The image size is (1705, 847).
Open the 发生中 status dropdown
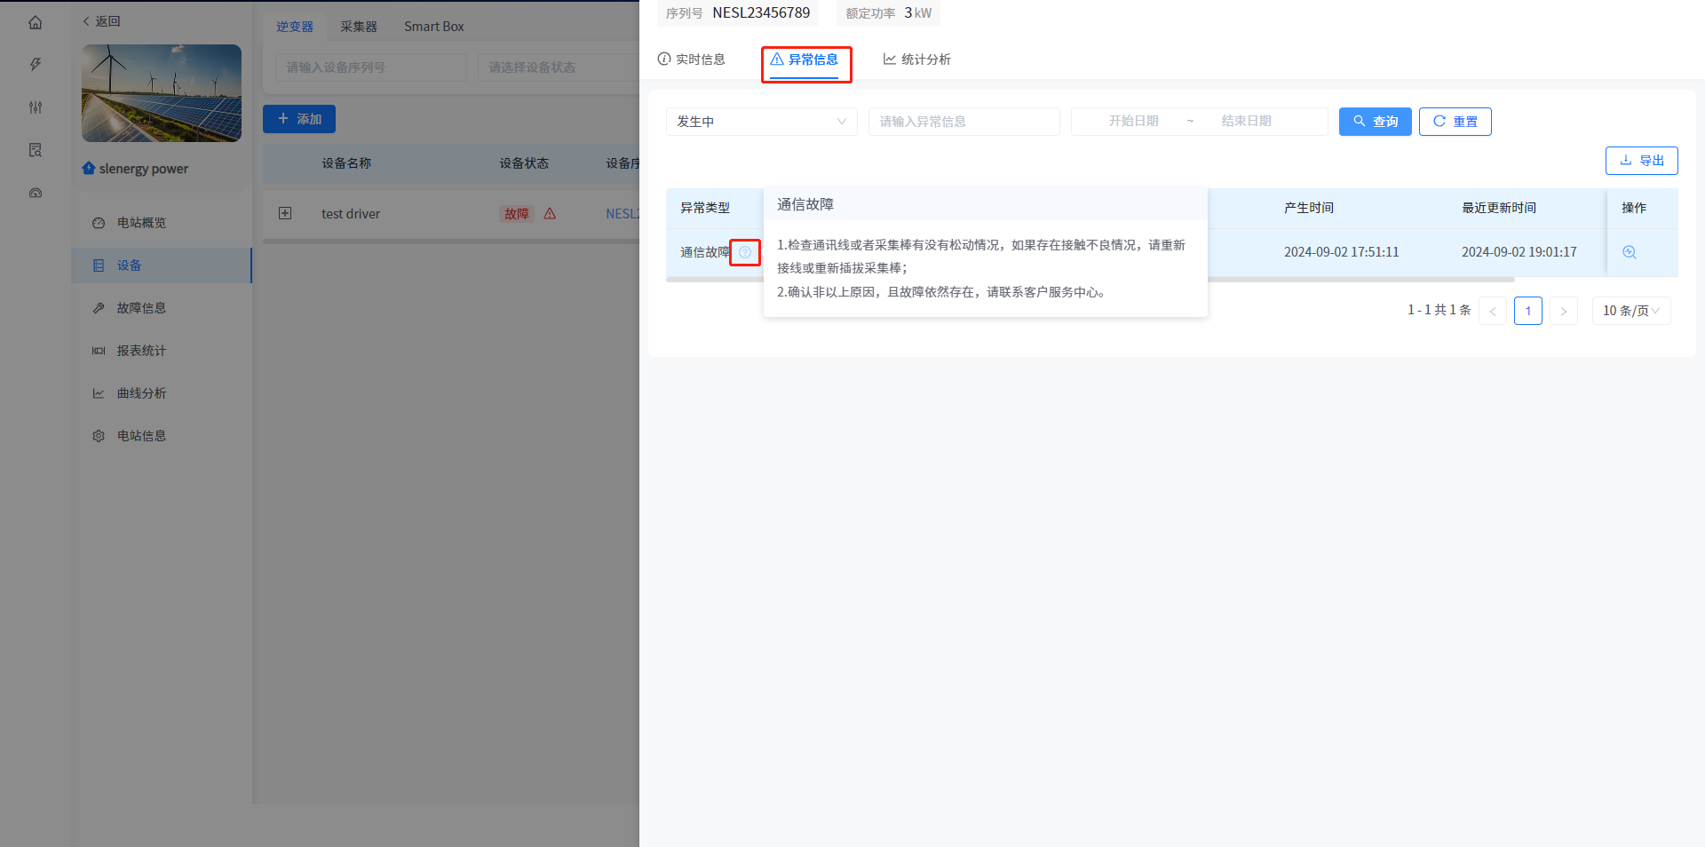tap(761, 122)
